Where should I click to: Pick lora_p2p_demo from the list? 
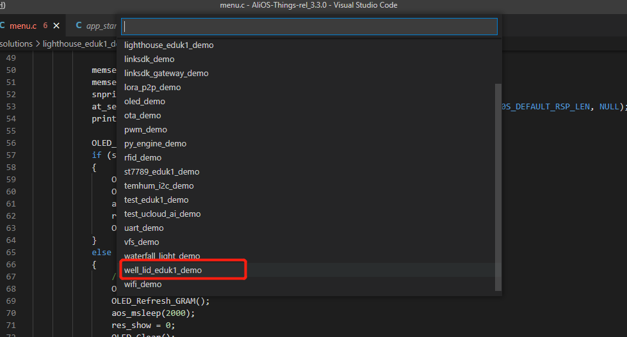(309, 87)
